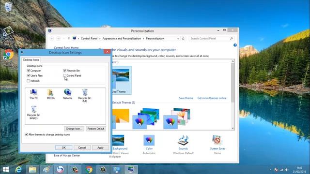Open the Control Panel Home link

pos(66,48)
